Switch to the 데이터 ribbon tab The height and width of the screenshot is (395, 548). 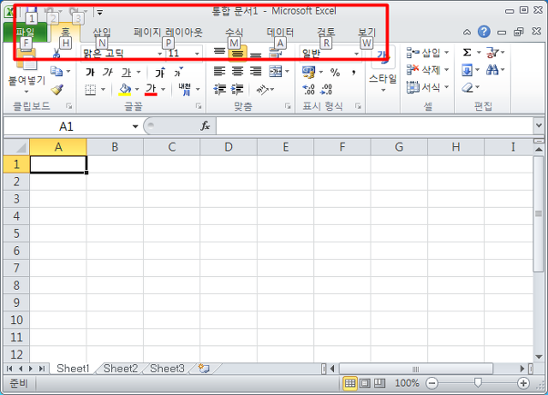coord(280,32)
